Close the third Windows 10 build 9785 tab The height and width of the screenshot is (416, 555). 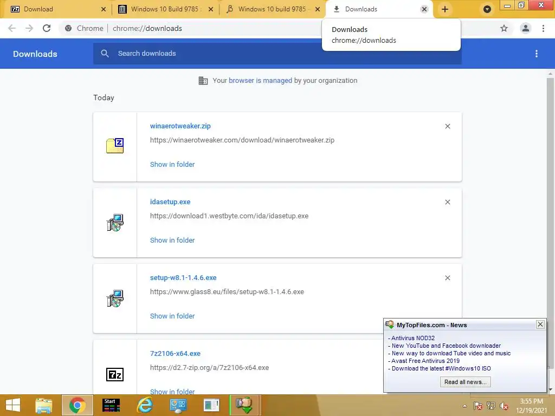[318, 9]
